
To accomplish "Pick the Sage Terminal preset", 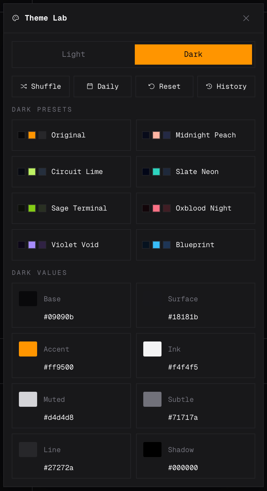I will coord(71,208).
